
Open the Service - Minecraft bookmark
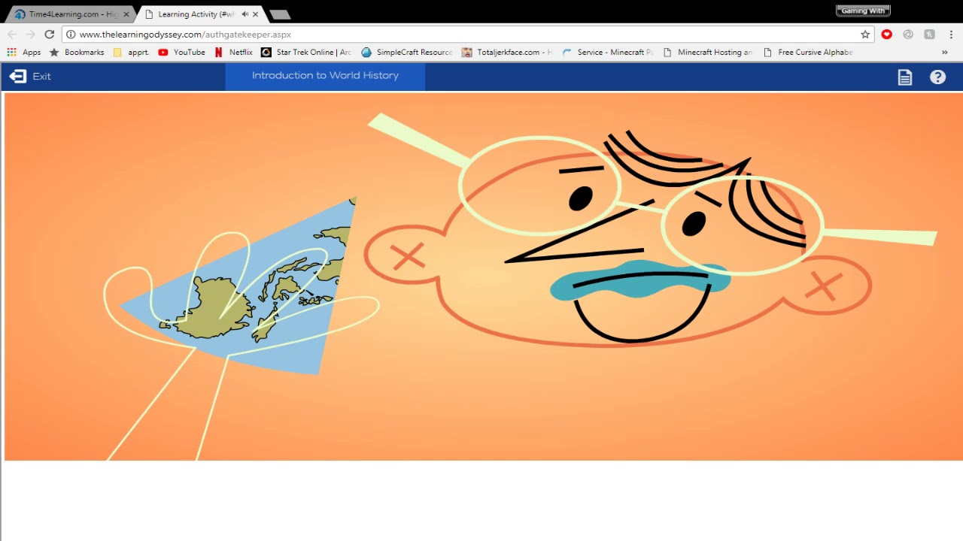click(608, 53)
